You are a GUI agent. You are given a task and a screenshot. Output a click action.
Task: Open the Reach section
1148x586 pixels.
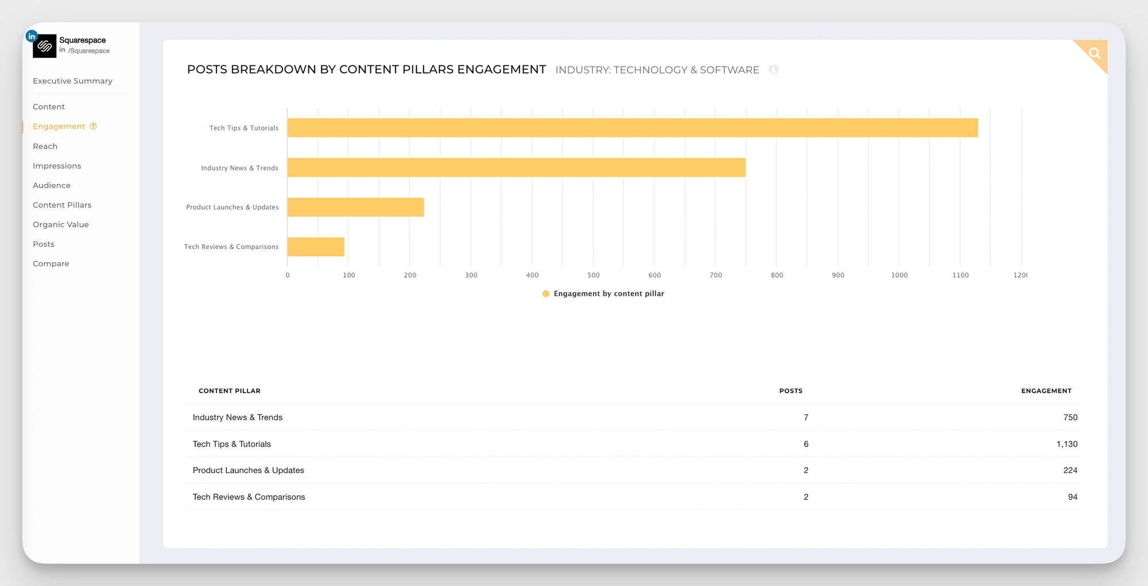(x=45, y=146)
